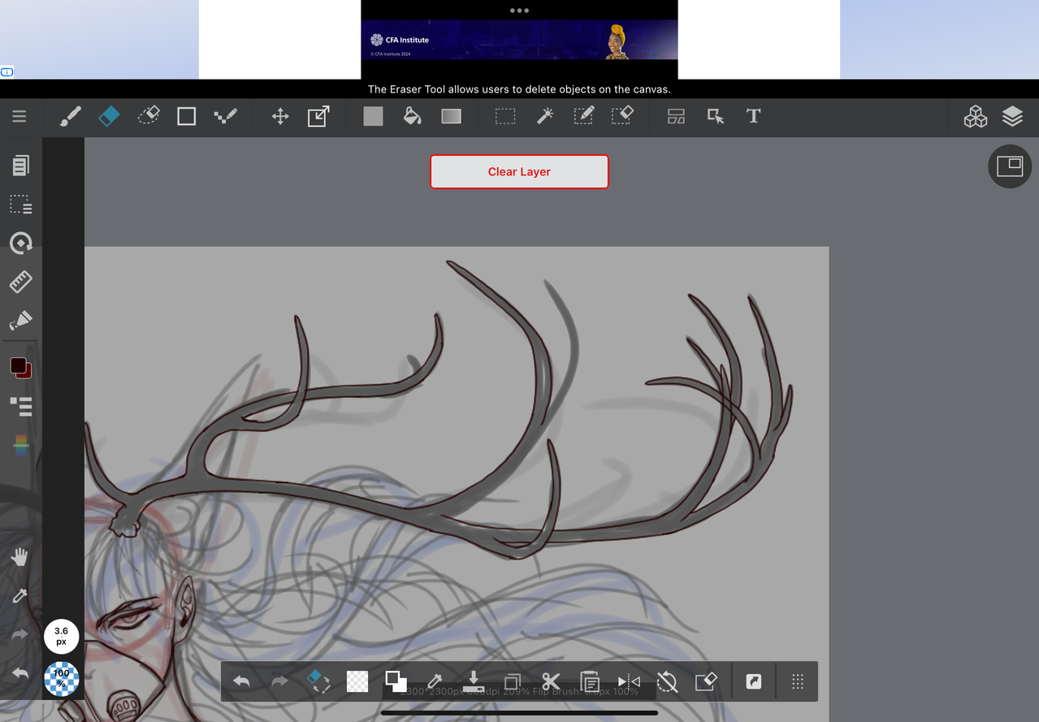Open the pen settings in sidebar
This screenshot has height=722, width=1039.
point(20,320)
